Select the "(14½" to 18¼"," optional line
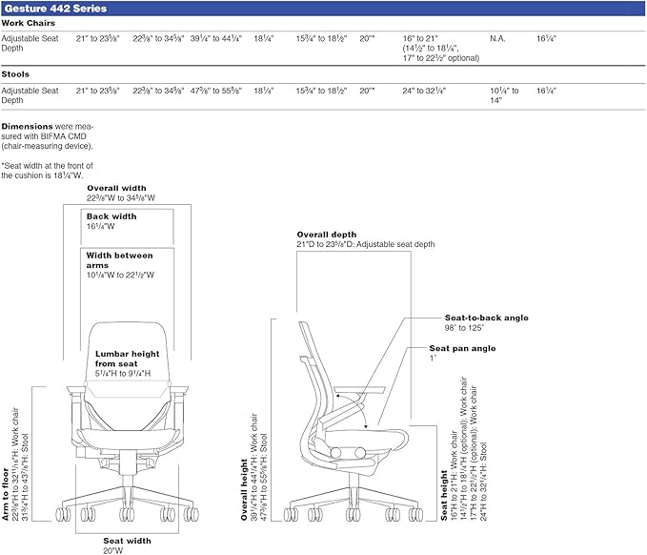The image size is (647, 555). pyautogui.click(x=431, y=49)
